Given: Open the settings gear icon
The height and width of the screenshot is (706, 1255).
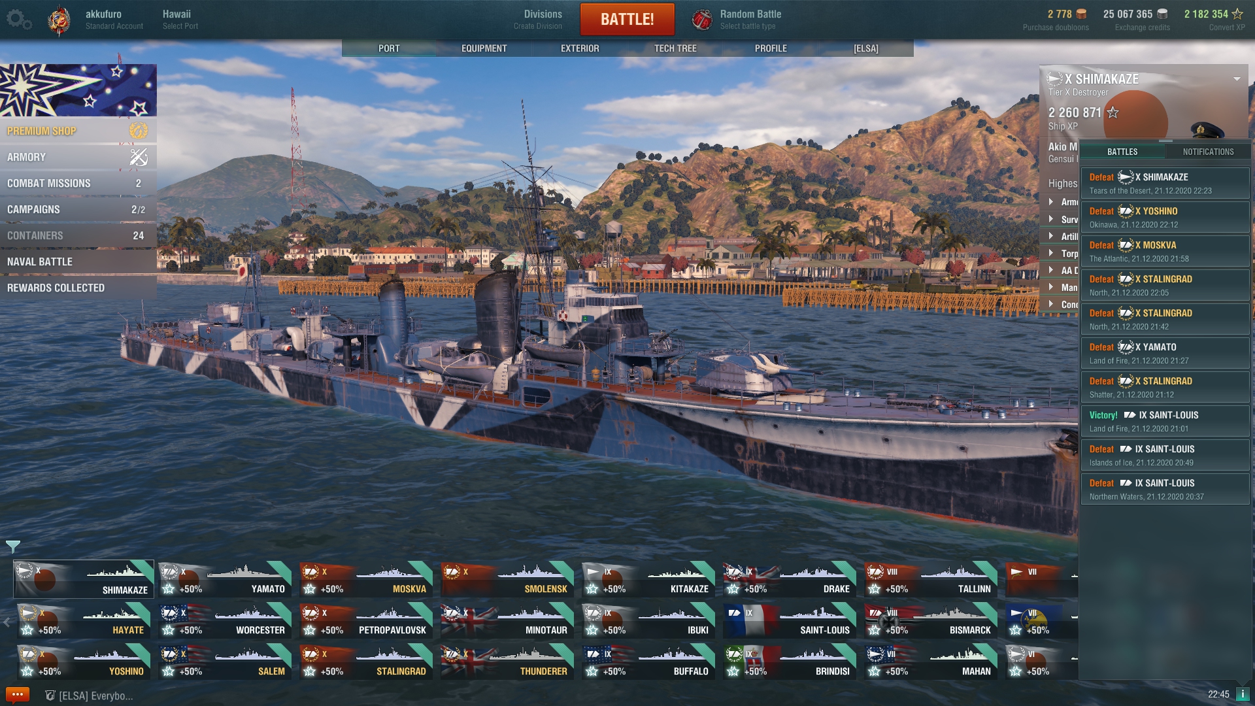Looking at the screenshot, I should 18,20.
